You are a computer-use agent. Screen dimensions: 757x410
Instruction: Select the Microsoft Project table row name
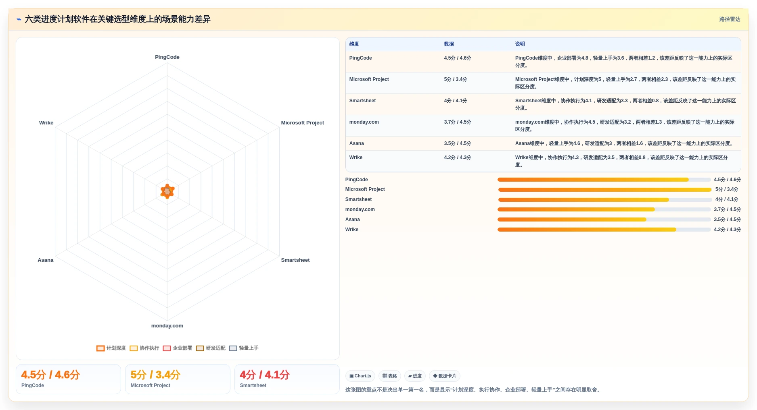tap(369, 79)
